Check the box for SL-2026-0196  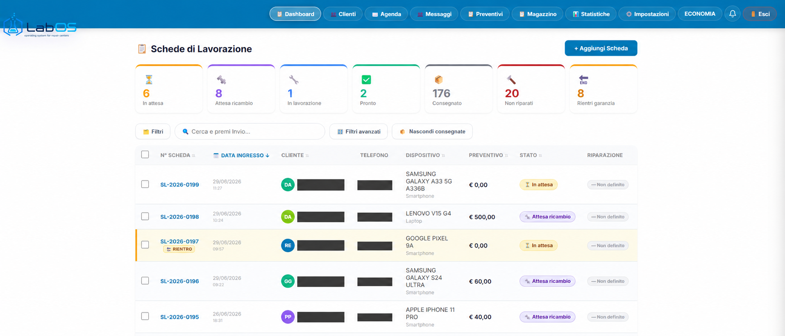coord(145,281)
